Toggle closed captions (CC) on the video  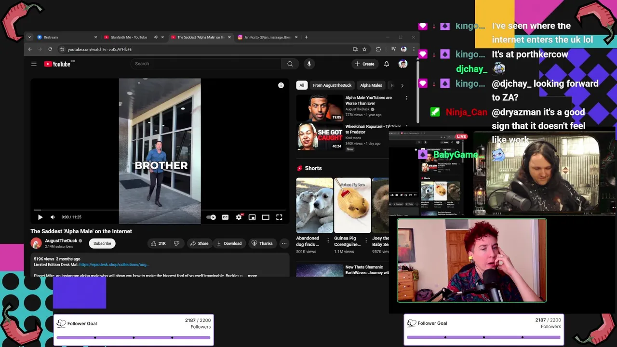click(x=225, y=217)
